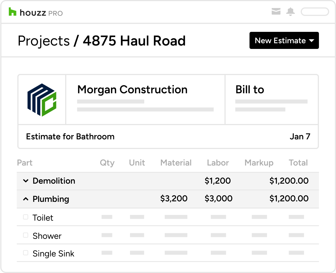Check the Single Sink line item checkbox
The height and width of the screenshot is (273, 336).
[x=26, y=252]
